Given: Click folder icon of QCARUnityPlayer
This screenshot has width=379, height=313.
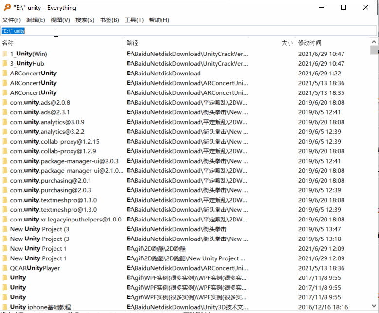Looking at the screenshot, I should click(x=5, y=268).
